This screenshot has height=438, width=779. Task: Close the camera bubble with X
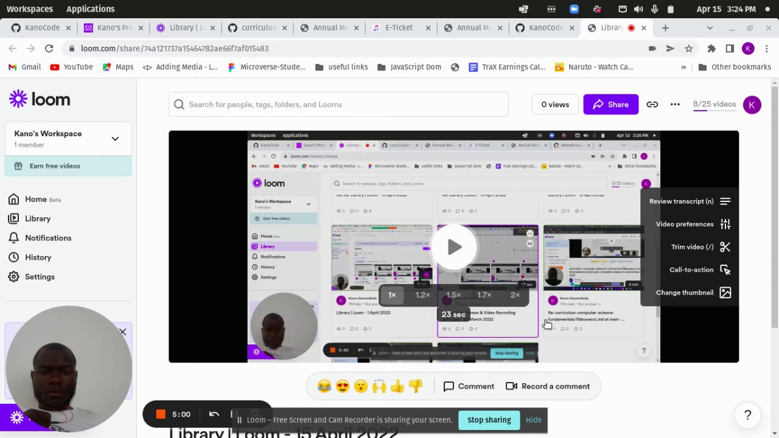(x=123, y=332)
